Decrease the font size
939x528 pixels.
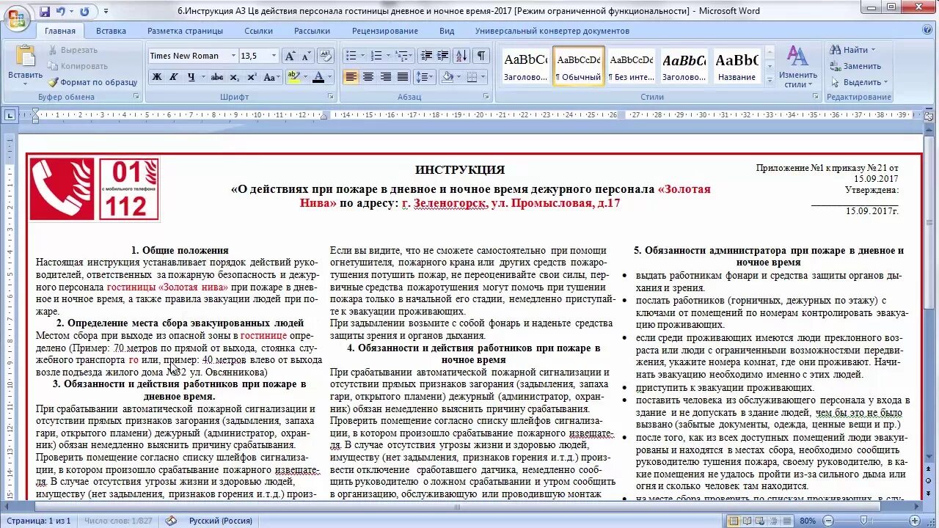(x=305, y=56)
